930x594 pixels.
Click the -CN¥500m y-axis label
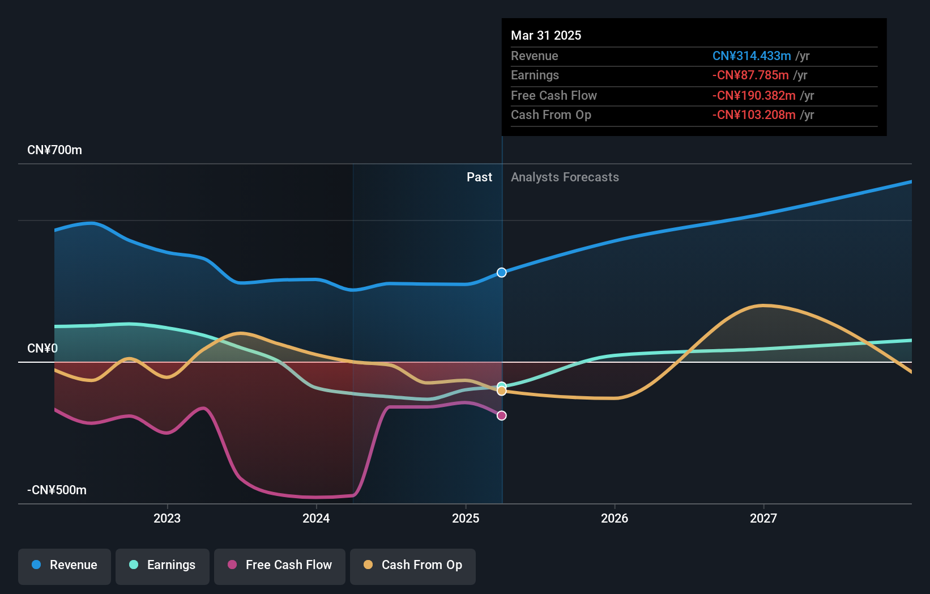57,490
